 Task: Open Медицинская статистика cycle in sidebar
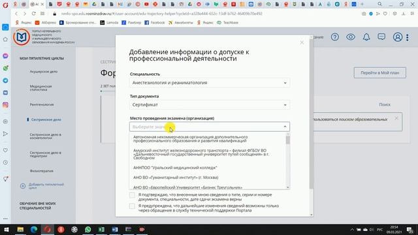(40, 88)
